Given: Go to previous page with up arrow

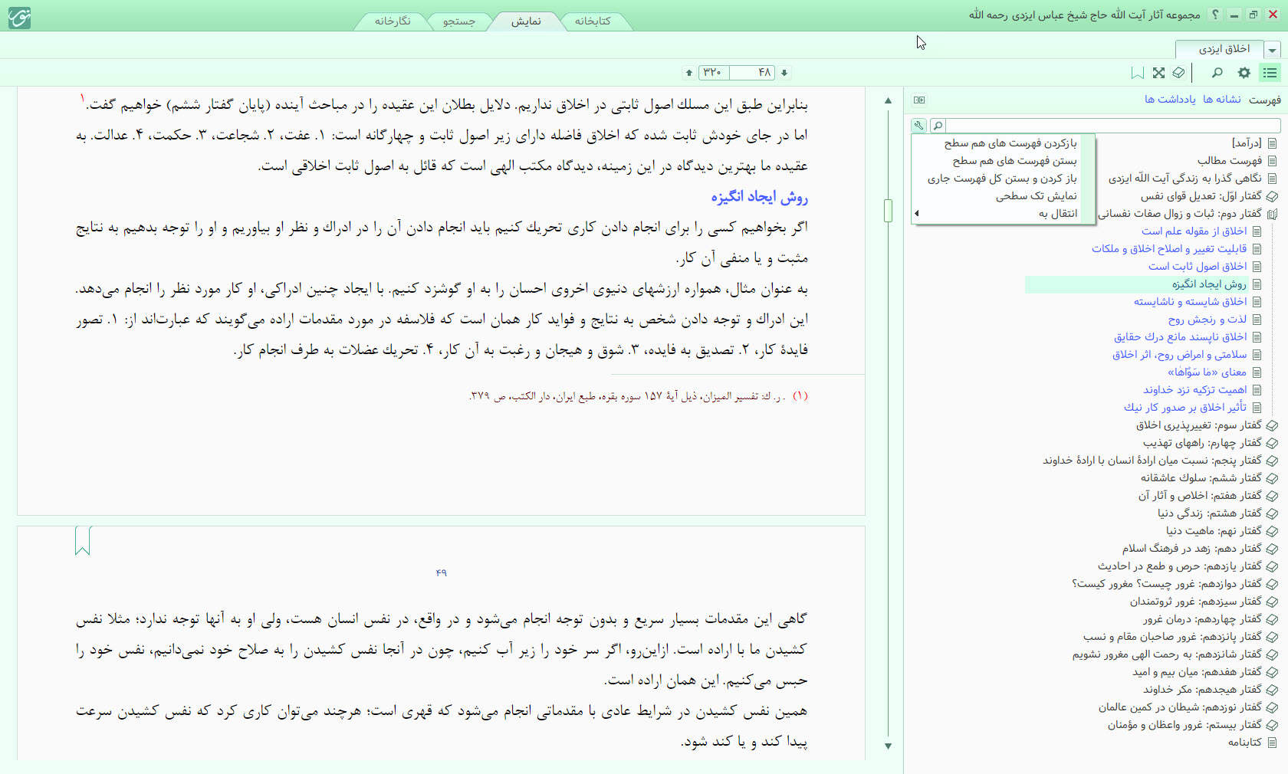Looking at the screenshot, I should [689, 73].
